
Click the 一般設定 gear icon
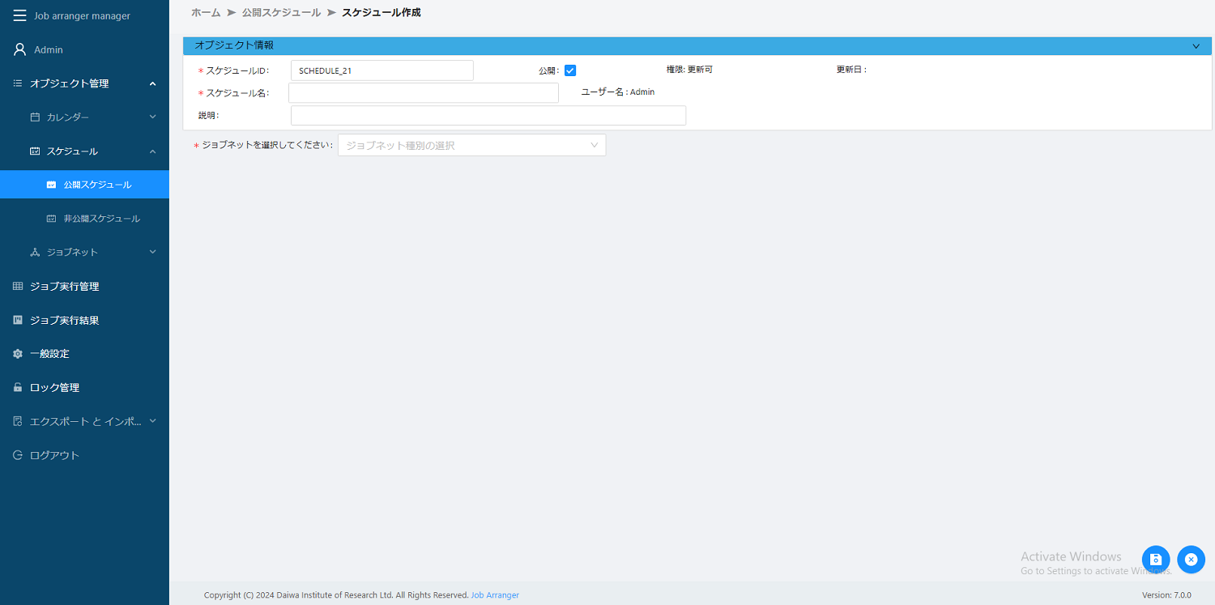pos(16,353)
